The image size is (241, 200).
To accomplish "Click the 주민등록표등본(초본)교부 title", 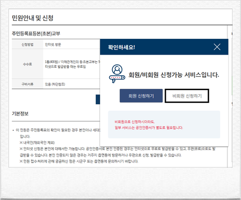I will 36,34.
